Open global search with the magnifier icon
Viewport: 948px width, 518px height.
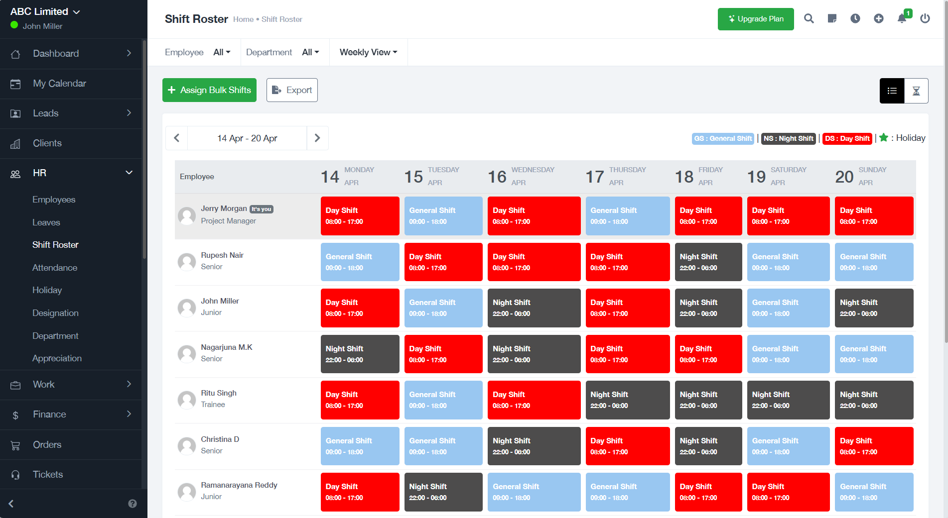pyautogui.click(x=809, y=18)
